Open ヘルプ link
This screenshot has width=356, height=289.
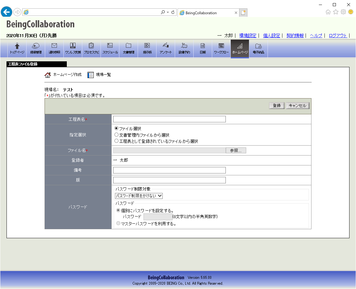[316, 36]
